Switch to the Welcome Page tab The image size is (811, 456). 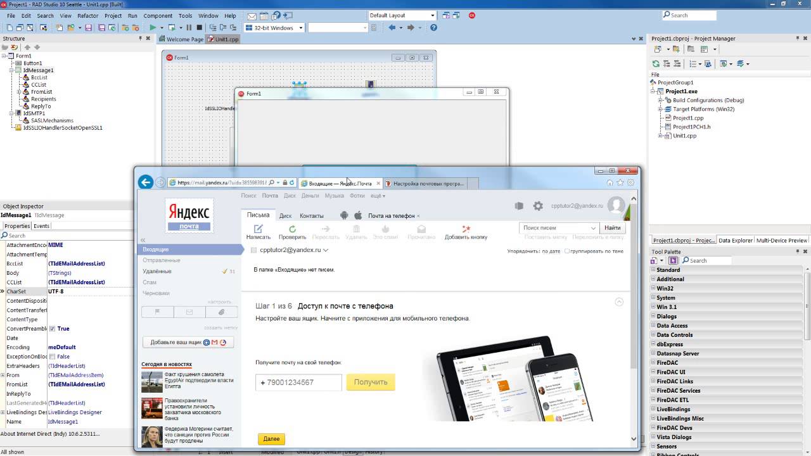181,39
